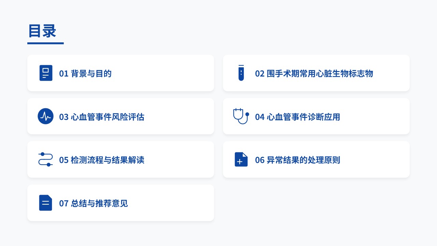Screen dimensions: 437x246
Task: Select 07 总结与推荐意见 entry
Action: click(94, 203)
